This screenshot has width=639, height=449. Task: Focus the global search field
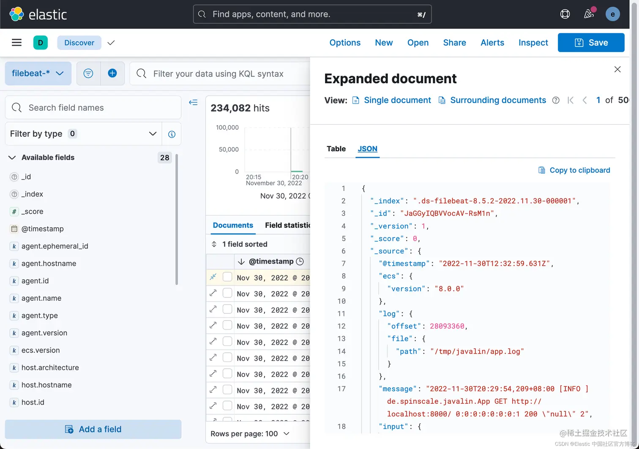click(x=312, y=14)
